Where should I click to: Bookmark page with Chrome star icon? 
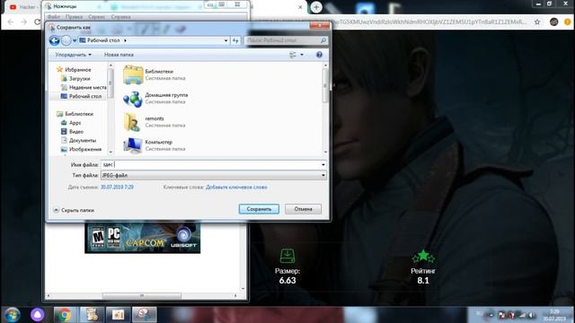(x=537, y=22)
